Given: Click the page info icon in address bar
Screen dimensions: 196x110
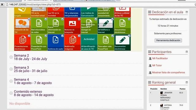Looking at the screenshot, I should (x=7, y=5).
